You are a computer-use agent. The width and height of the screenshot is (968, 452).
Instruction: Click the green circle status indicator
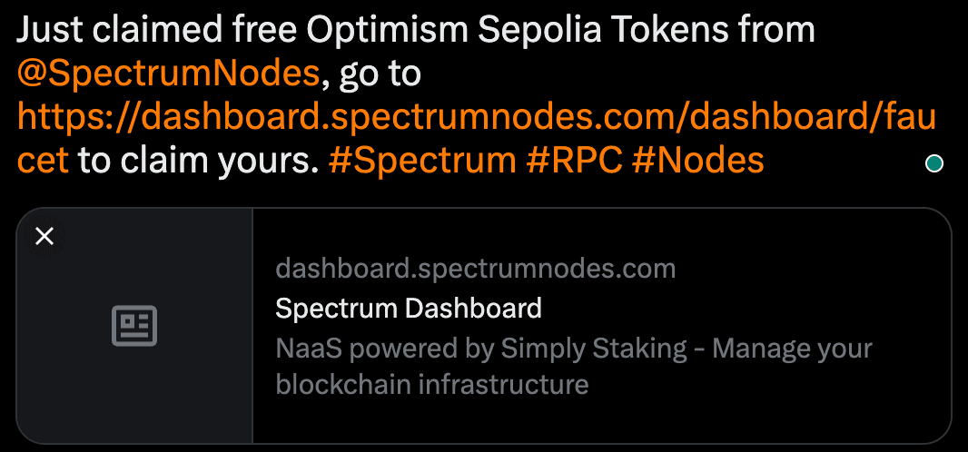(x=933, y=164)
